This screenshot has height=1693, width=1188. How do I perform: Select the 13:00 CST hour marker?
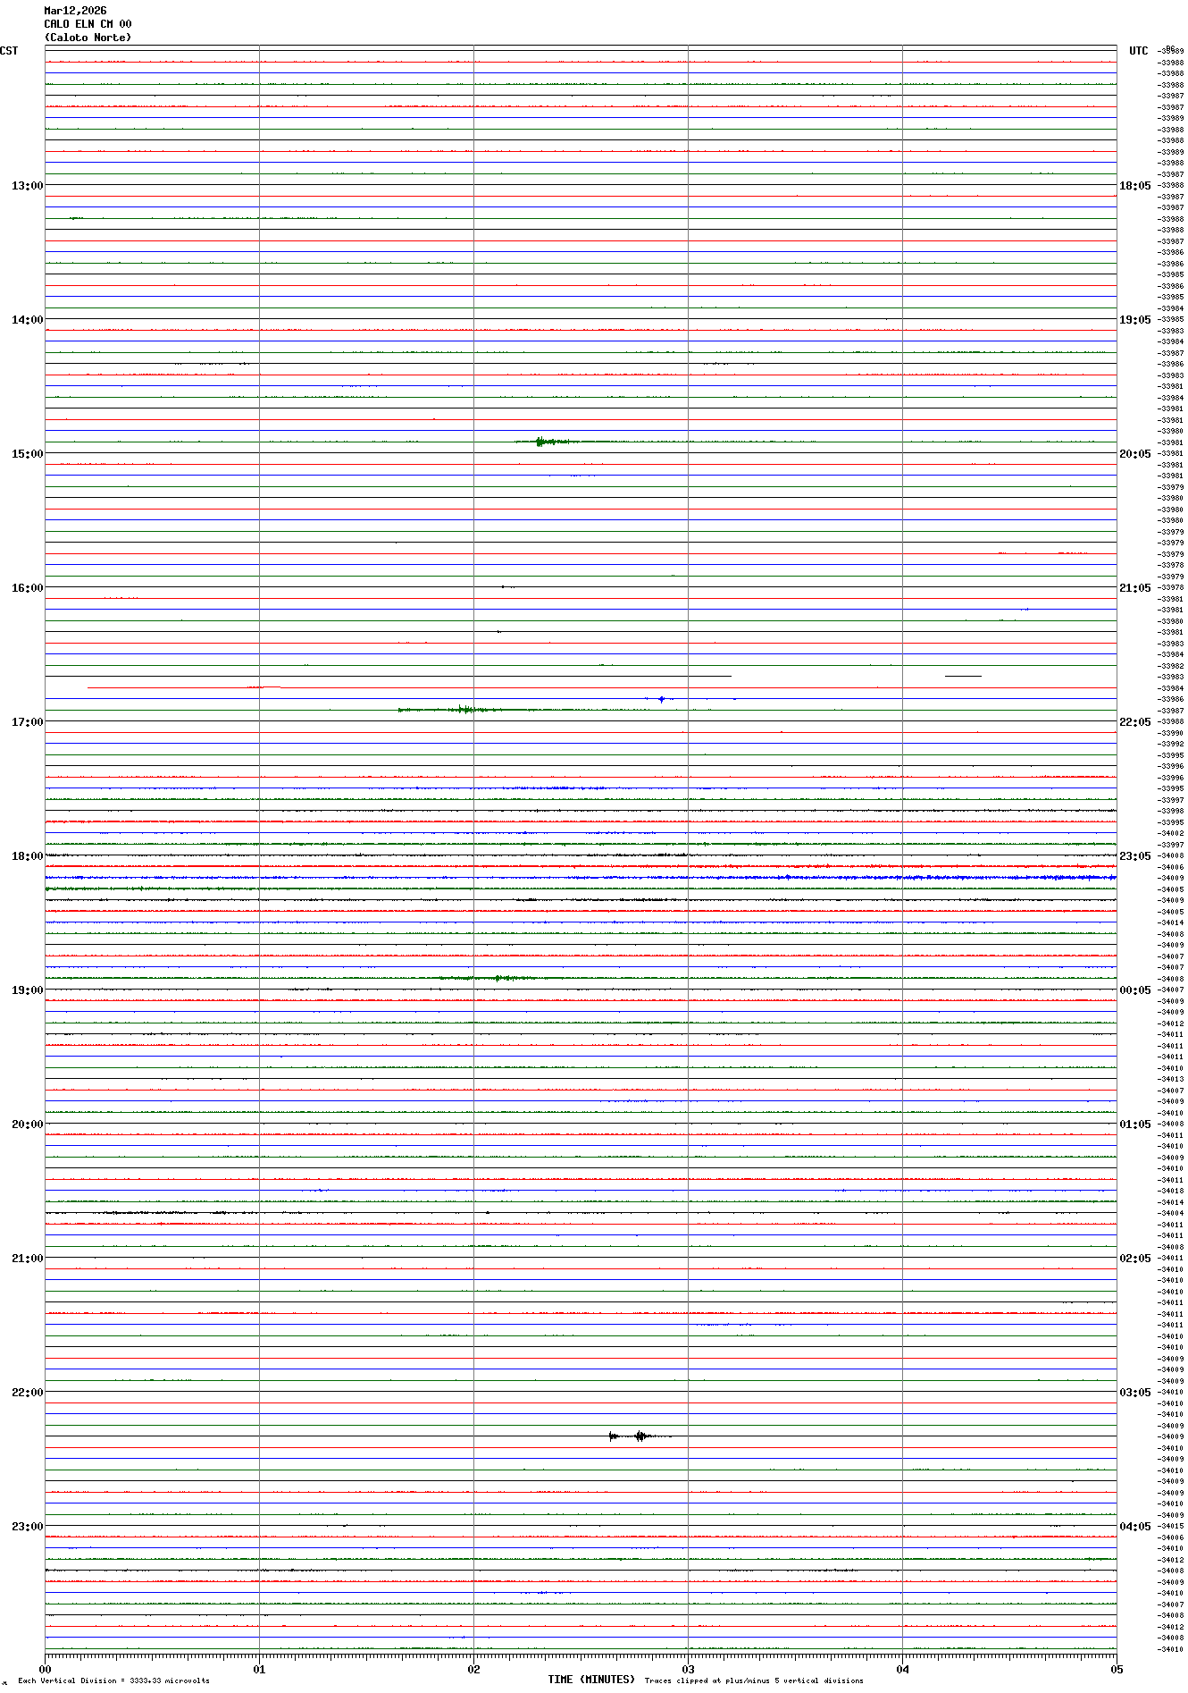coord(27,186)
